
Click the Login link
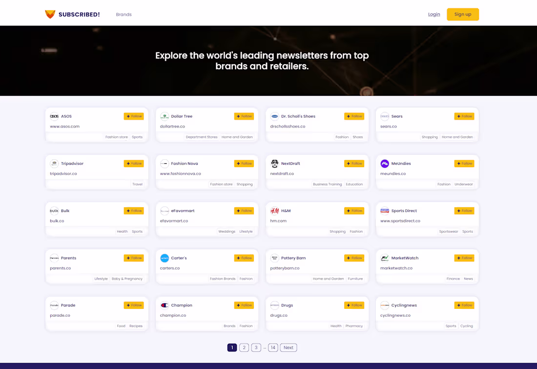point(434,14)
